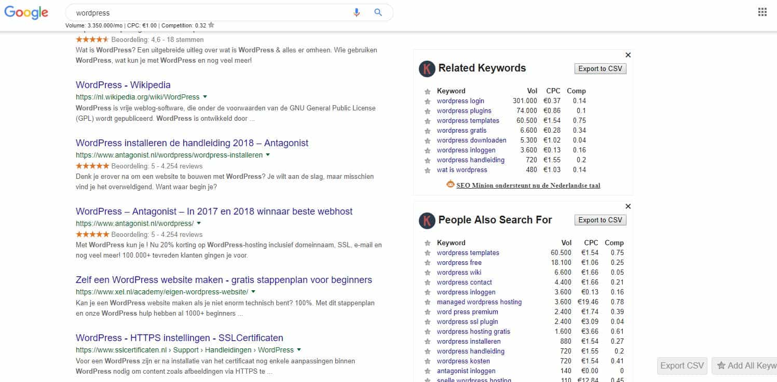Open 'wordpress ssl plugin' keyword link

(x=467, y=322)
